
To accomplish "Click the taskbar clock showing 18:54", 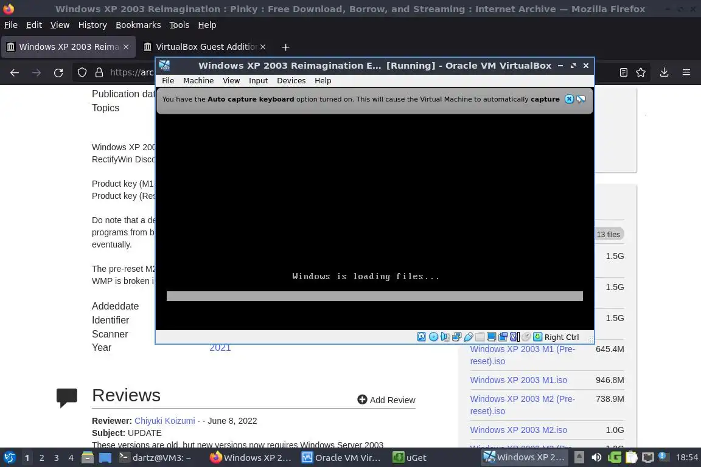I will [x=686, y=457].
